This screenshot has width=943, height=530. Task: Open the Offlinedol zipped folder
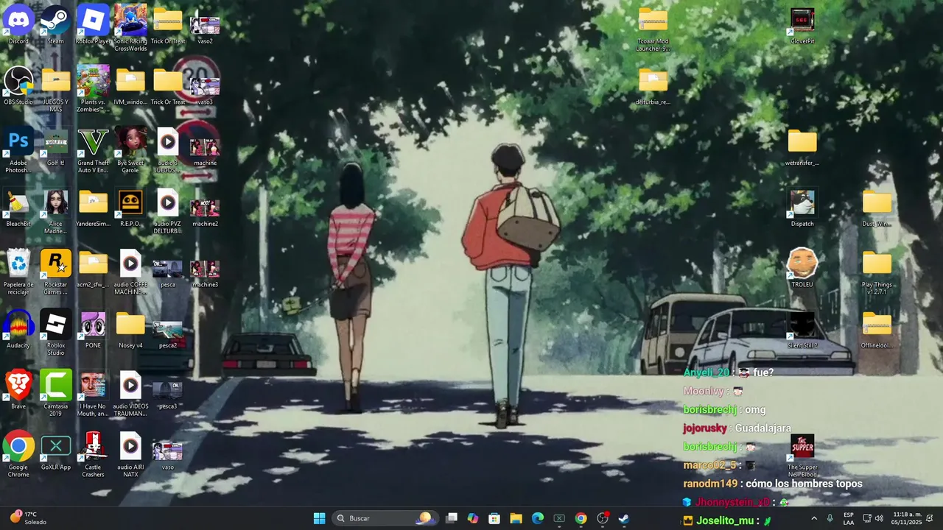pos(877,328)
